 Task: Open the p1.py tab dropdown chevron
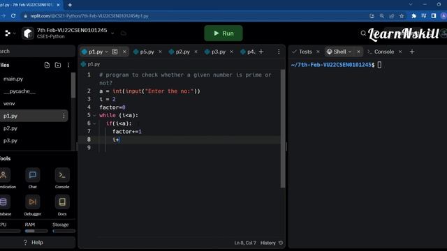tap(107, 52)
